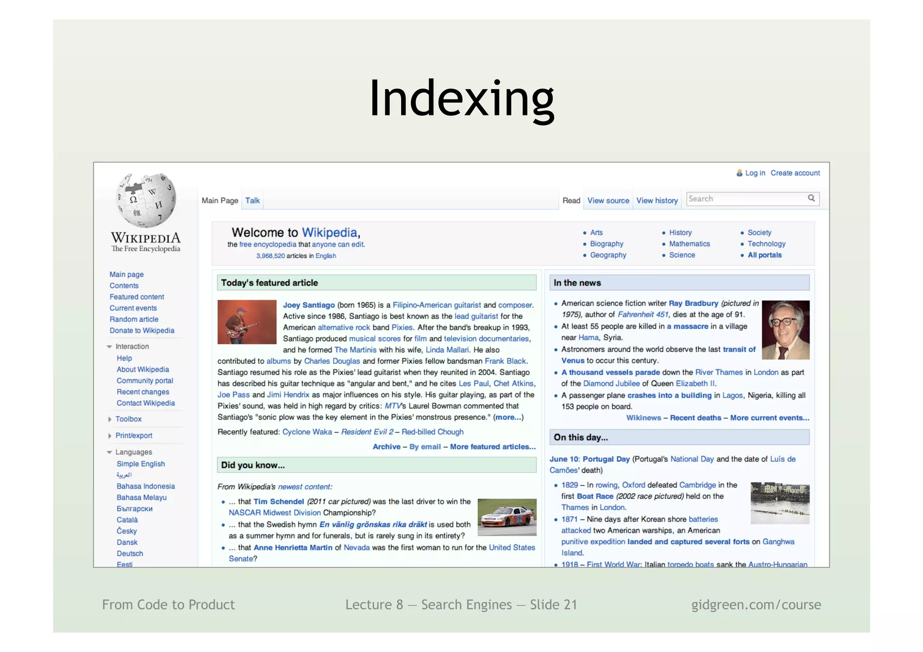Open the All portals link
The width and height of the screenshot is (923, 652).
pyautogui.click(x=764, y=255)
